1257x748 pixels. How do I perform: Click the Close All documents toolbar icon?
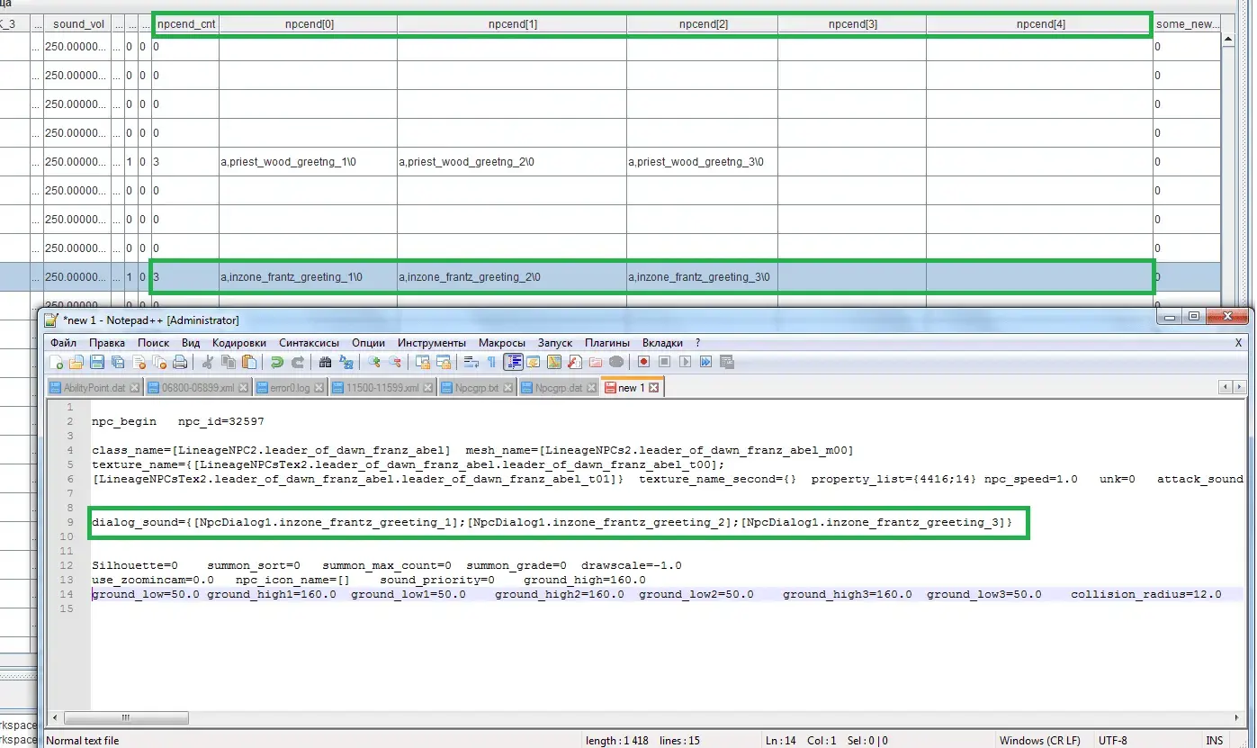click(x=159, y=362)
